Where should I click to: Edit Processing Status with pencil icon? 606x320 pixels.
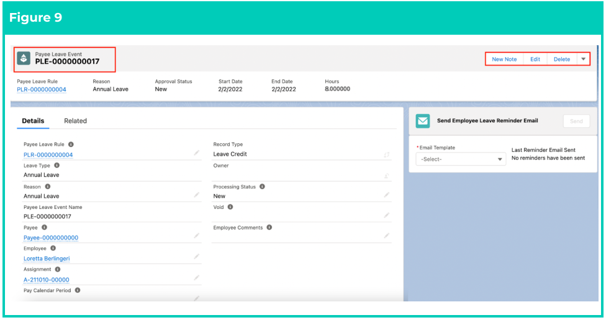[386, 195]
